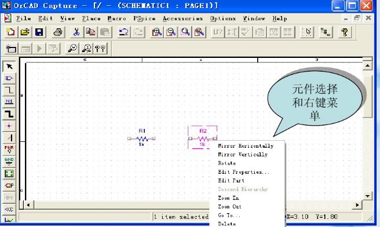Open the View menu
Screen dimensions: 380x227
tap(67, 19)
